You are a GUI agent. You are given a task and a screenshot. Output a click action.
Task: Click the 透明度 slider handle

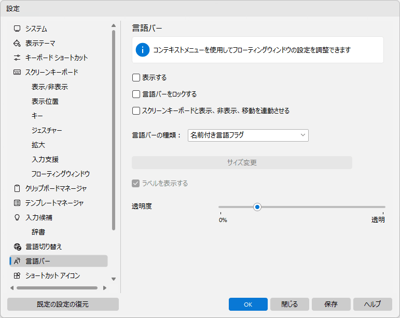click(x=257, y=207)
